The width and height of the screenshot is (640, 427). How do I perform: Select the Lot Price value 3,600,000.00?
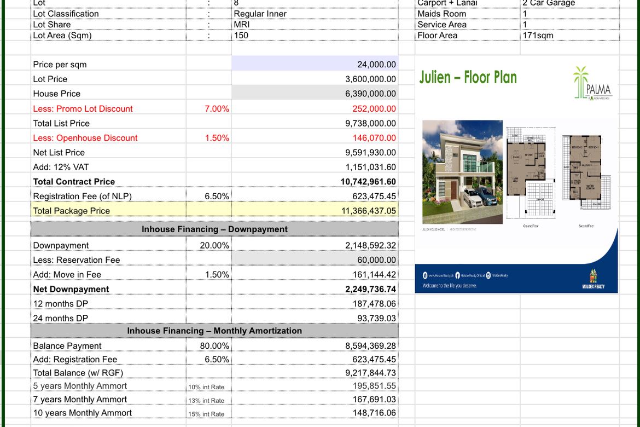[371, 79]
